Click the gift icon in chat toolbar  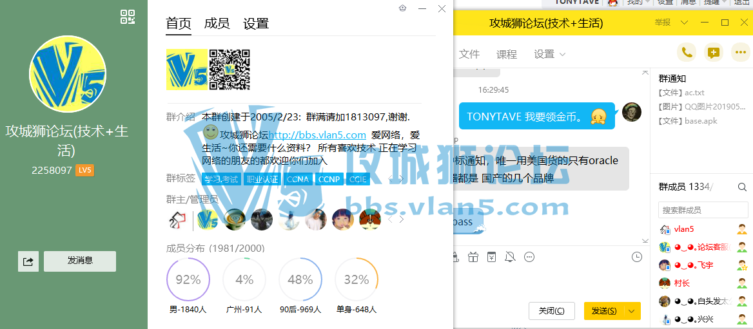click(473, 257)
